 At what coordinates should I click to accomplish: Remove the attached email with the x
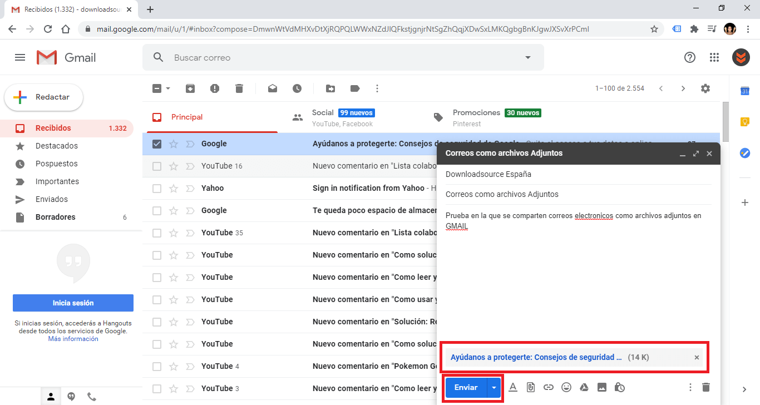pyautogui.click(x=697, y=358)
